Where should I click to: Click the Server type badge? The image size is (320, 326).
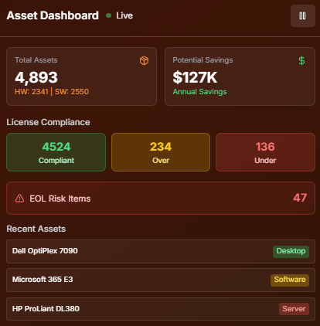[x=294, y=309]
